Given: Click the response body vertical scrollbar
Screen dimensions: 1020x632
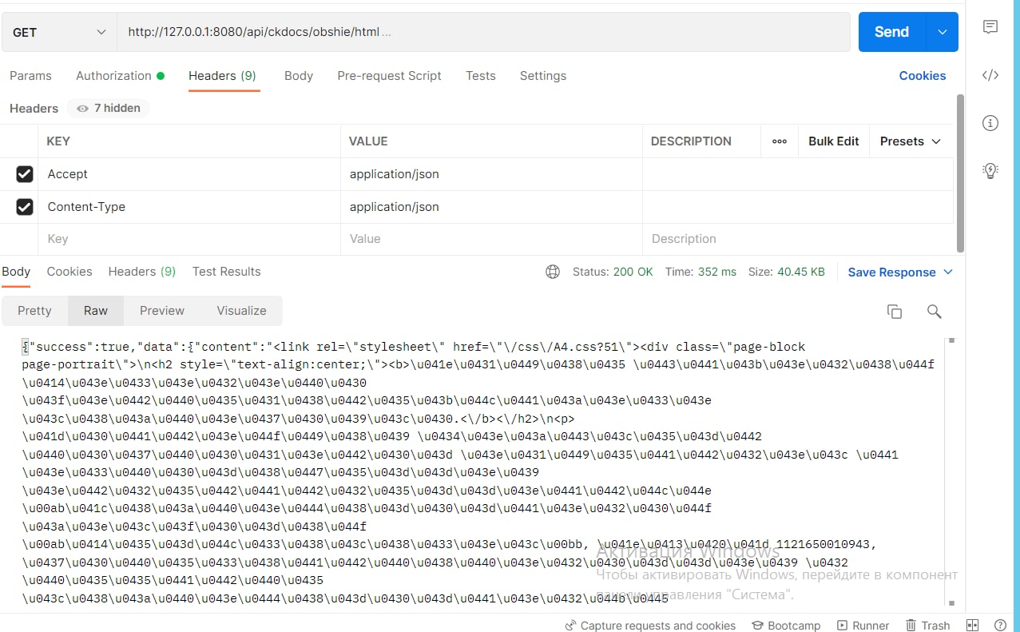Looking at the screenshot, I should pos(951,471).
